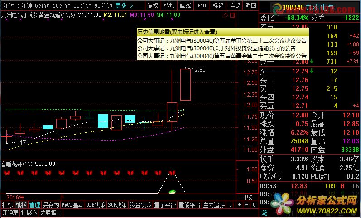361x218 pixels.
Task: Click the 春暖花开(13) indicator title
Action: pyautogui.click(x=17, y=164)
